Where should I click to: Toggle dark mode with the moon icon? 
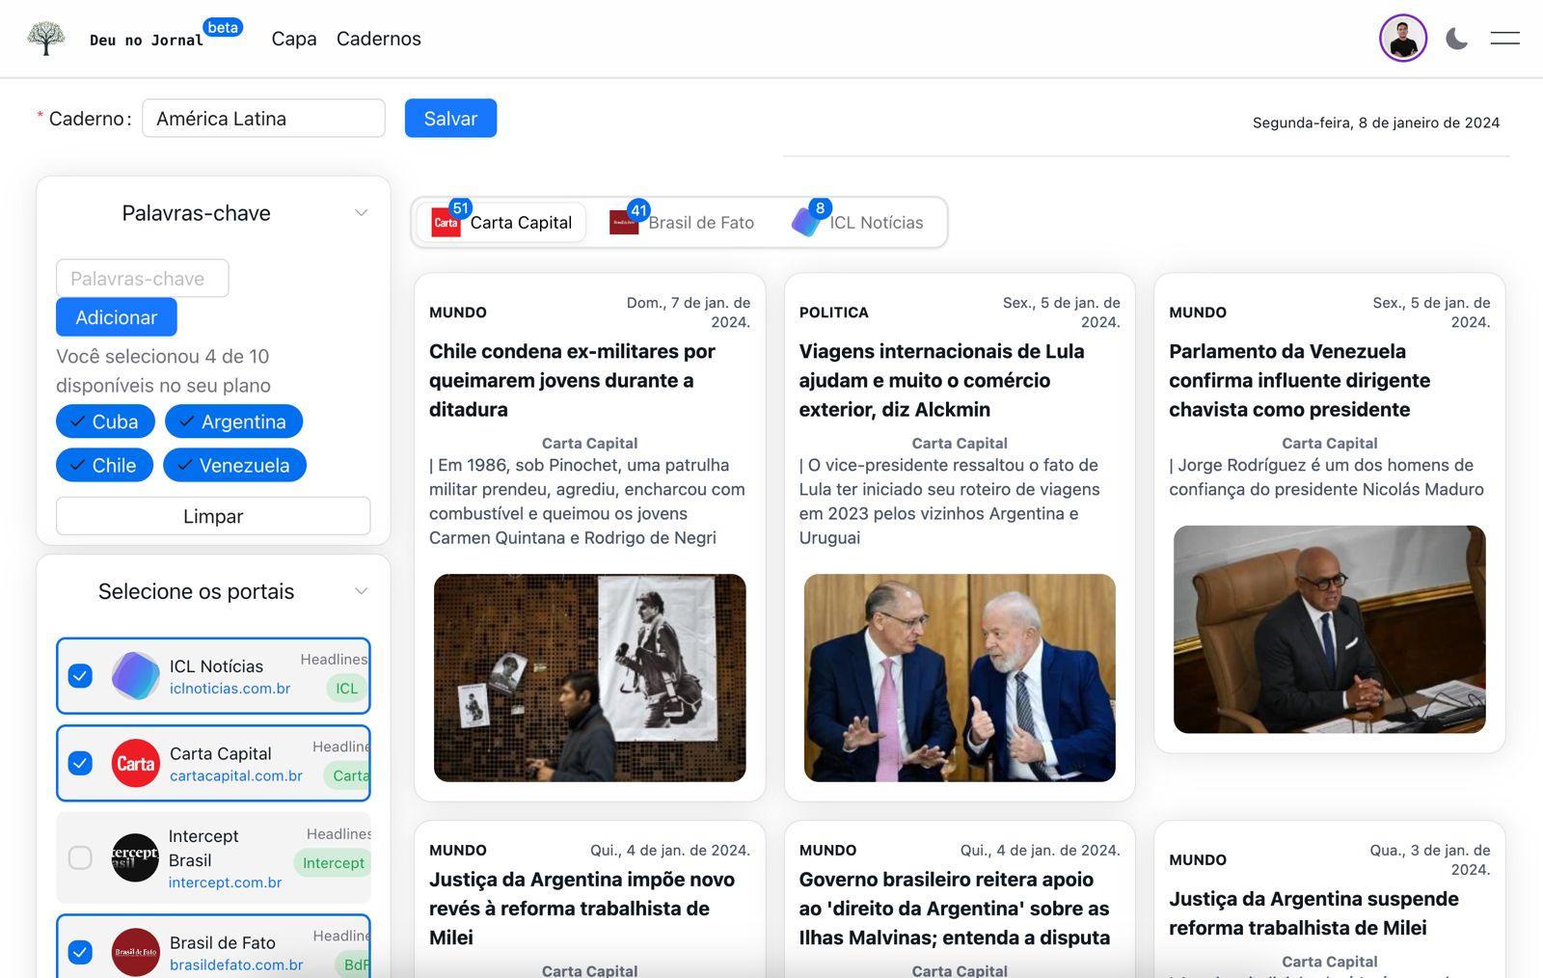pos(1455,39)
